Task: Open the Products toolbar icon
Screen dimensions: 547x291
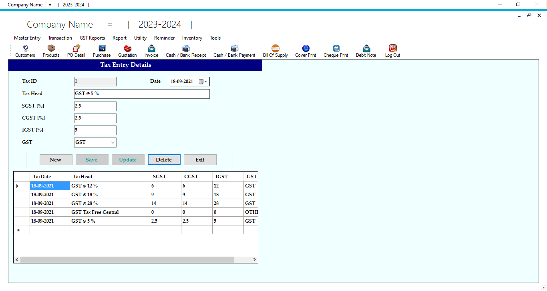Action: [x=51, y=51]
